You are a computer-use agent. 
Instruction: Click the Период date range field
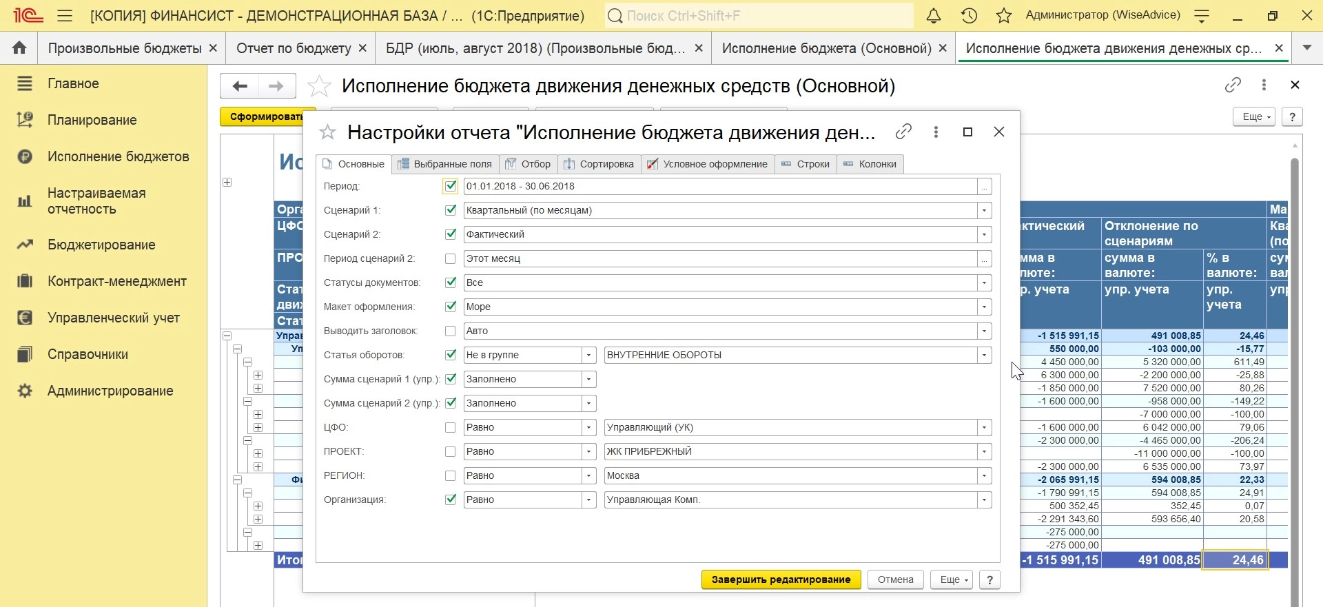[720, 187]
